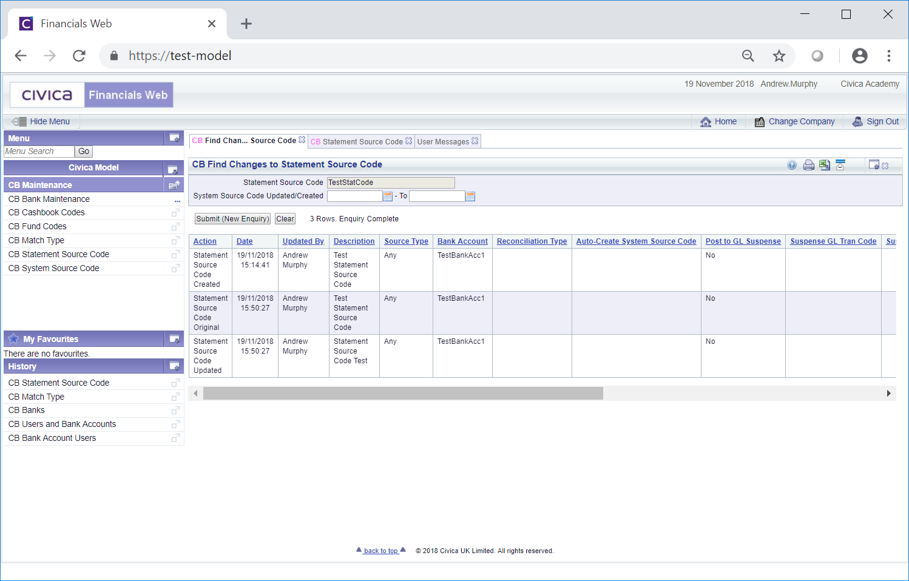Open CB Users and Bank Accounts history item
The width and height of the screenshot is (909, 581).
click(62, 424)
